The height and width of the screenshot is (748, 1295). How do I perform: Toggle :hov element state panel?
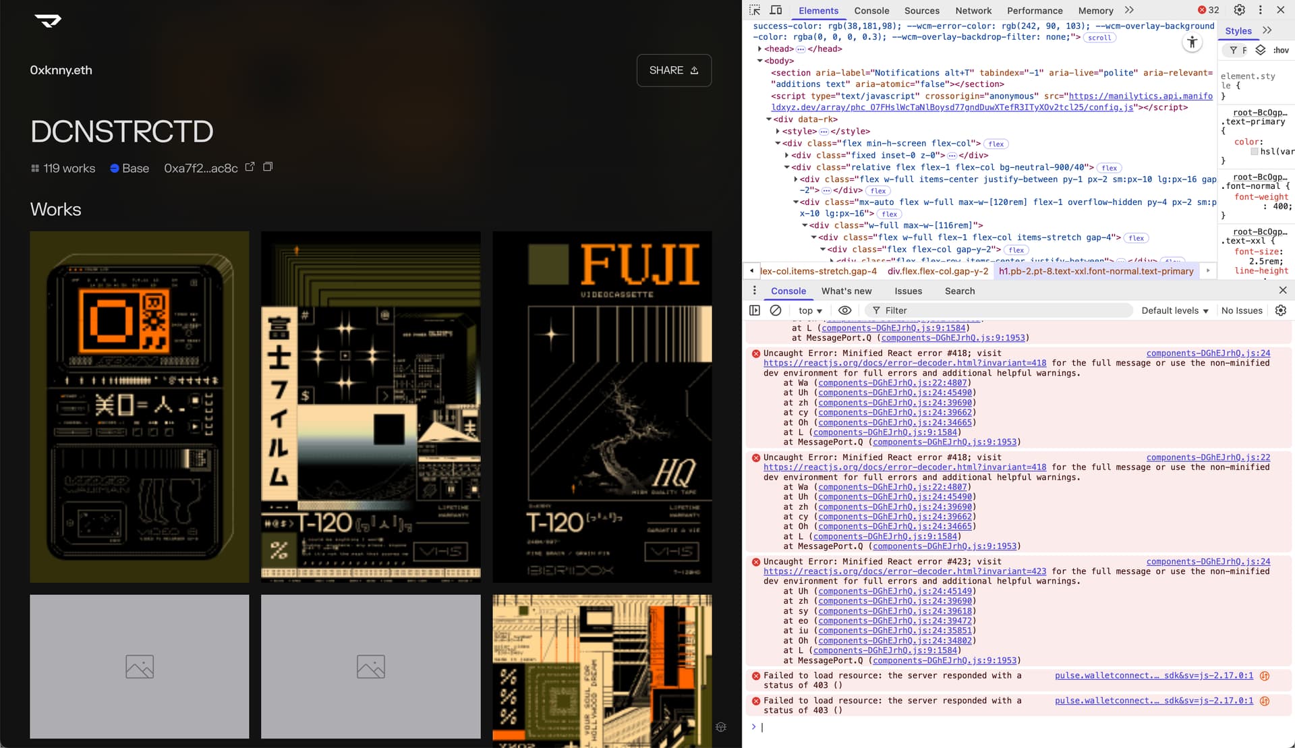(1280, 50)
